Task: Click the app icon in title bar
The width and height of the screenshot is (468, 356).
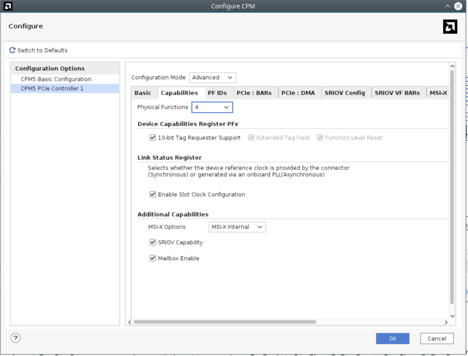Action: tap(8, 6)
